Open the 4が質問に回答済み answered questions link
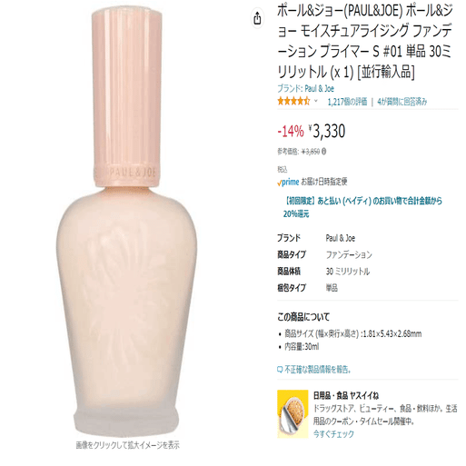The image size is (466, 466). click(402, 102)
